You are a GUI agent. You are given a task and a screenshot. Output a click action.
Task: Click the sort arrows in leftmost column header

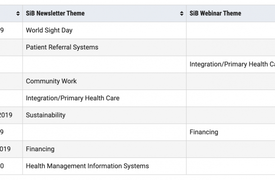[x=18, y=13]
